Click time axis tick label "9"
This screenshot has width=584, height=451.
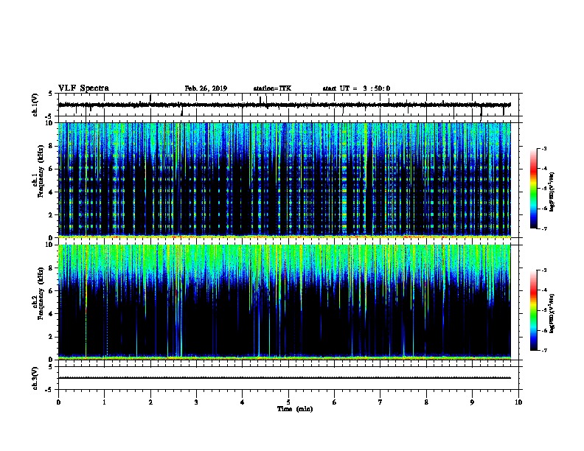(x=472, y=402)
